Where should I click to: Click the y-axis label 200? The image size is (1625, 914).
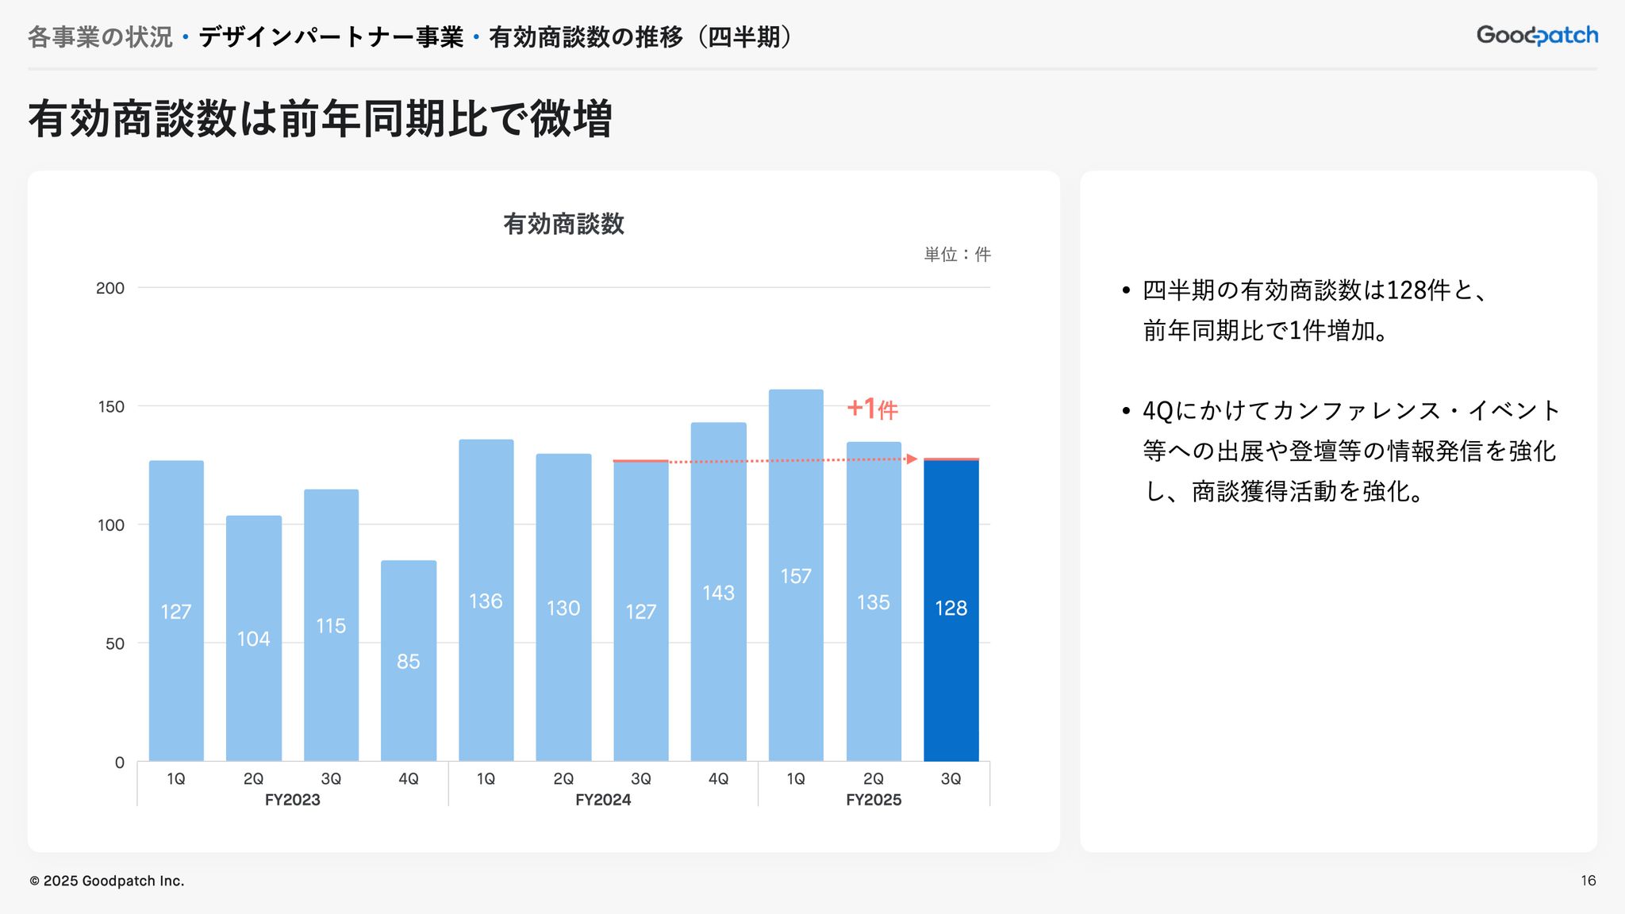110,288
